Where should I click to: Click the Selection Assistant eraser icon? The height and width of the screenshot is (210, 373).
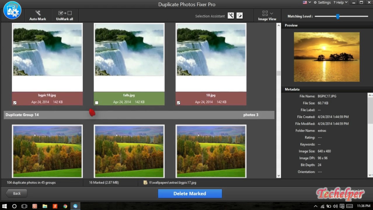click(240, 16)
